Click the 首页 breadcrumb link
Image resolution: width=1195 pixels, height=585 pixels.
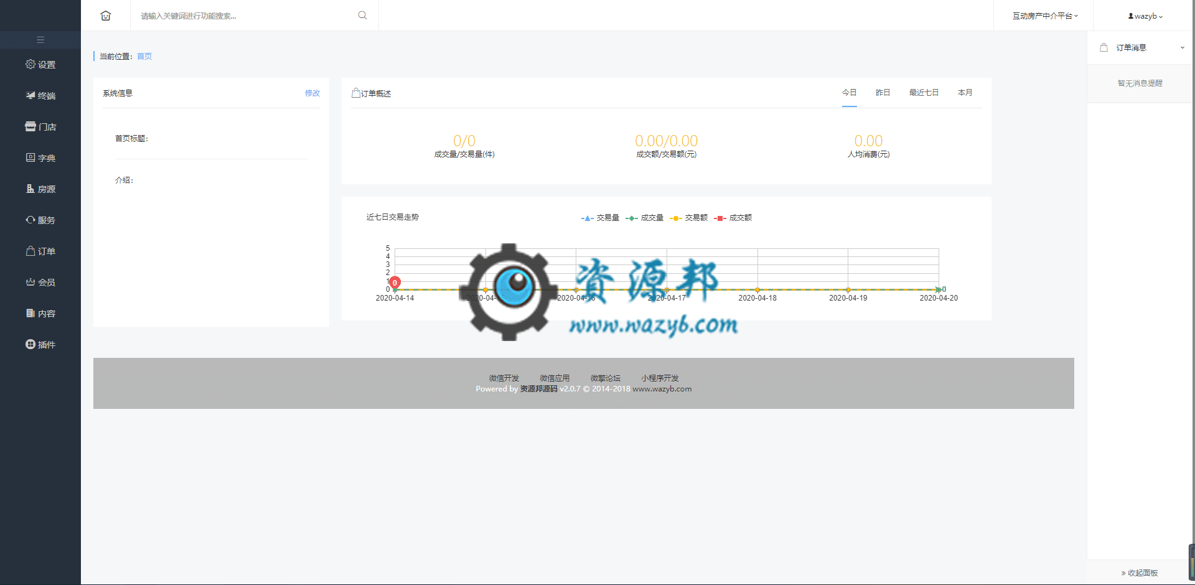click(144, 56)
